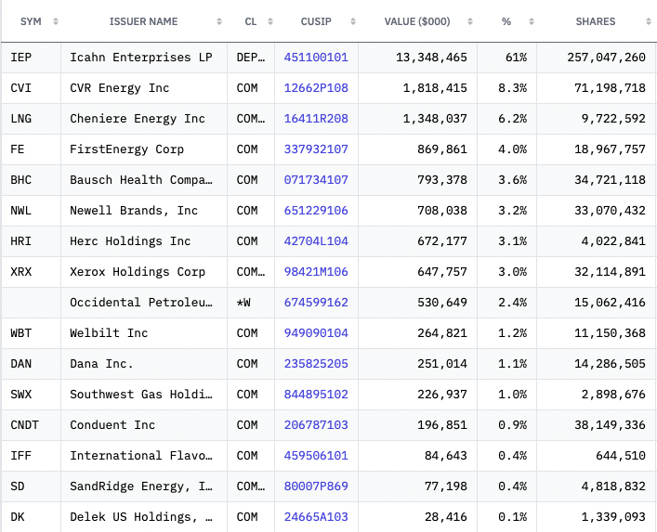This screenshot has height=532, width=657.
Task: Open Occidental Petroleum CUSIP 674599162
Action: [x=316, y=303]
